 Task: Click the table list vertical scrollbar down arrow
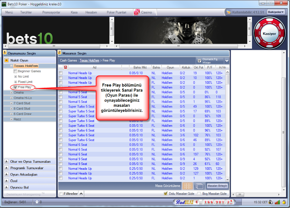pos(227,179)
